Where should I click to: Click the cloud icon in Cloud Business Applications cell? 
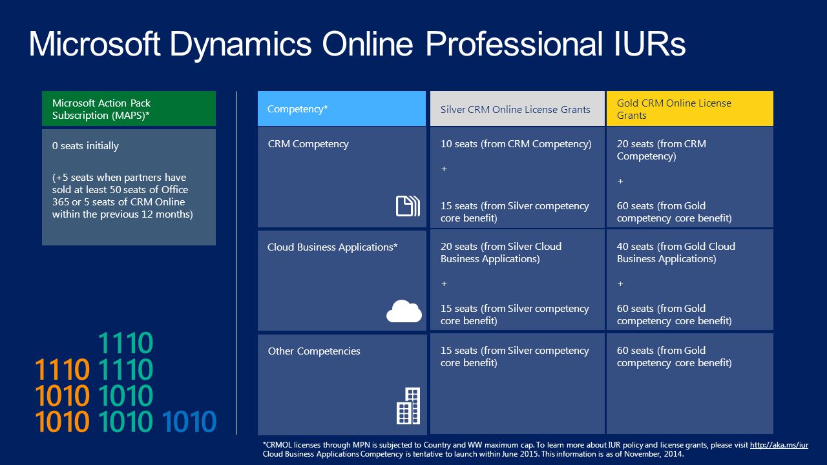coord(404,311)
